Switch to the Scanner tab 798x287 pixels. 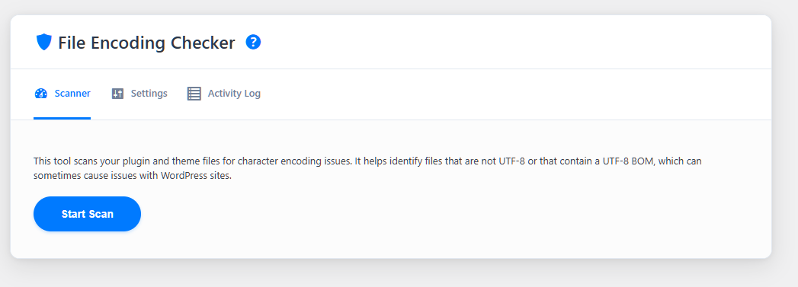tap(62, 94)
